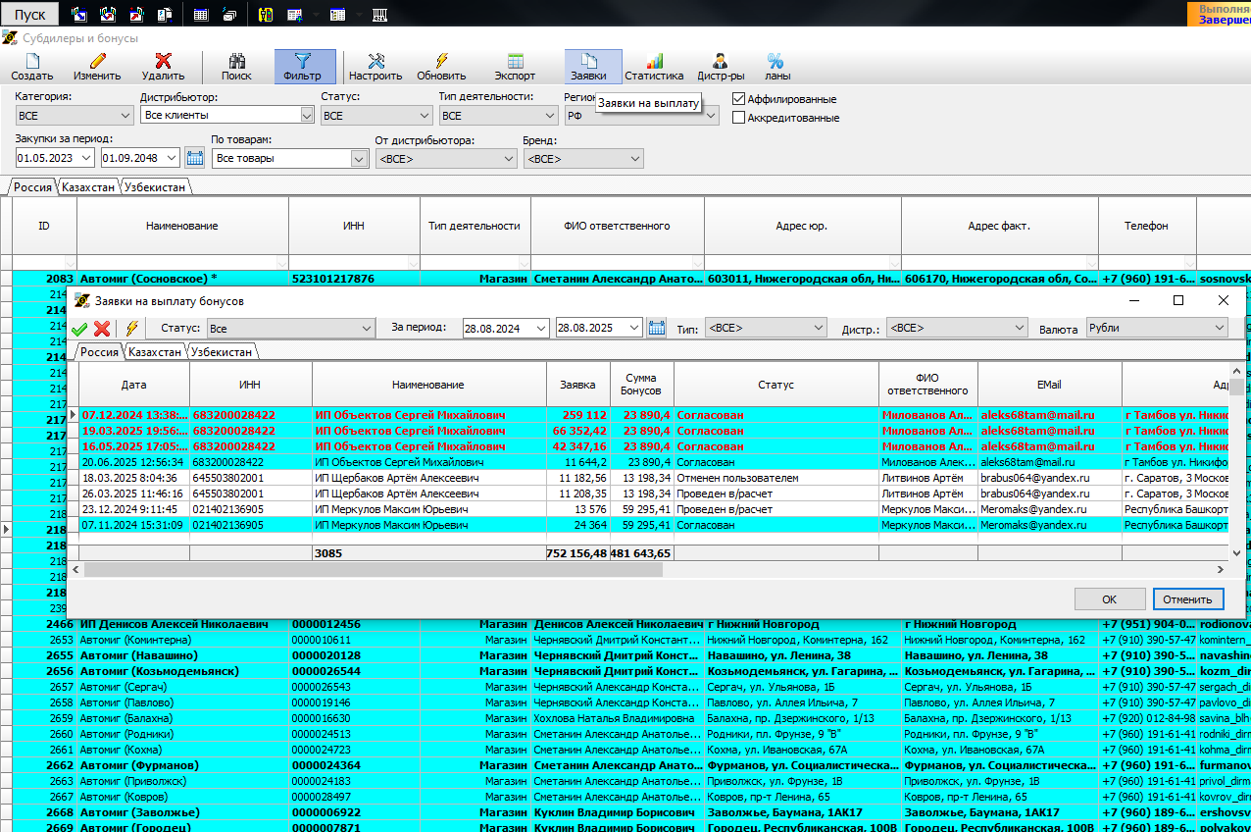Click the first taskbar icon next to Пуск
This screenshot has height=832, width=1251.
80,15
